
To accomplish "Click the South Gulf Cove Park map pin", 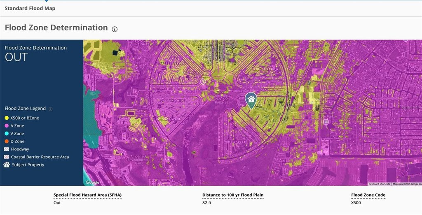I will pos(326,122).
